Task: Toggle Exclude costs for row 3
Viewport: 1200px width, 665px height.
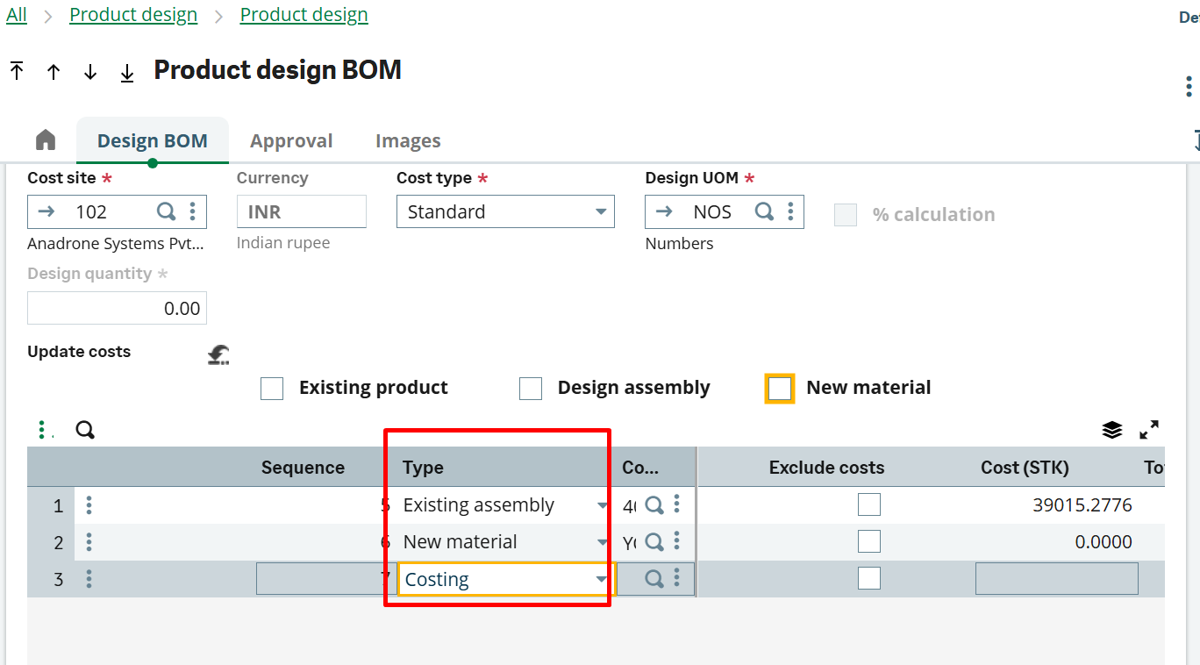Action: tap(869, 578)
